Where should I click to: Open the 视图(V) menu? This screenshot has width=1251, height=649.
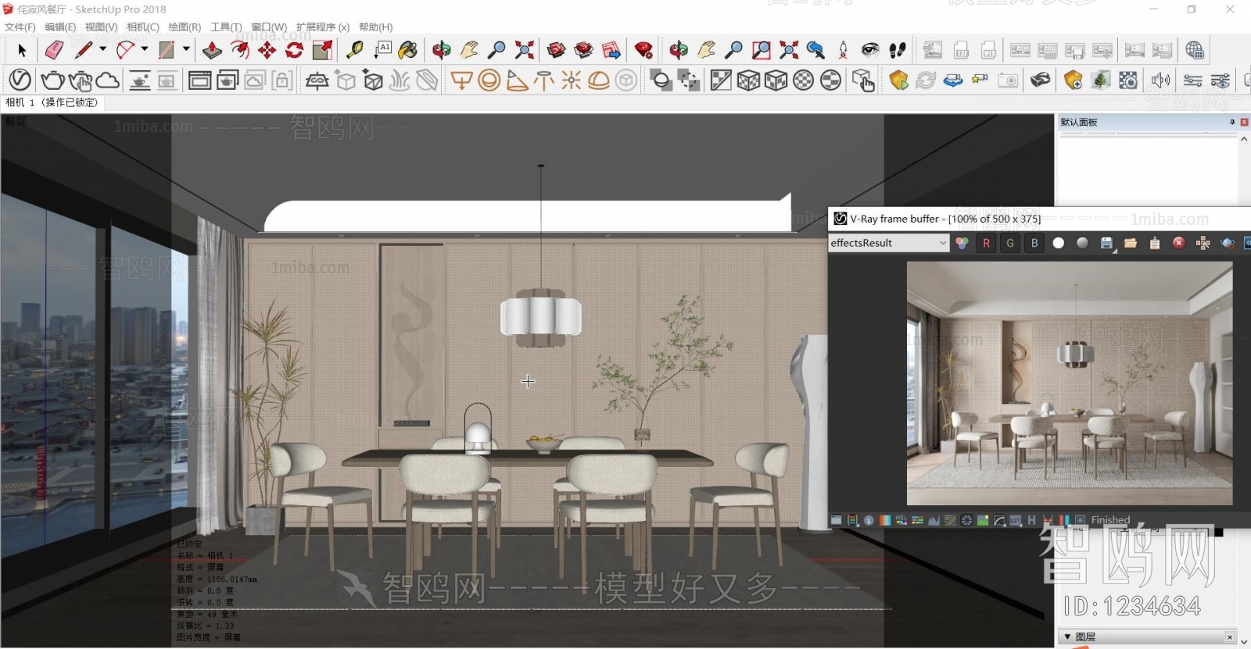[101, 27]
